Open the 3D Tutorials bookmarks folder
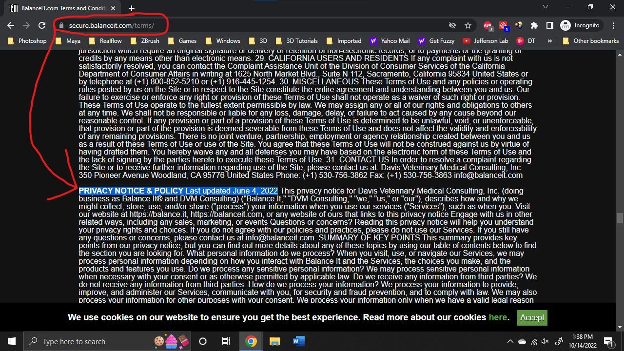624x351 pixels. (x=296, y=41)
